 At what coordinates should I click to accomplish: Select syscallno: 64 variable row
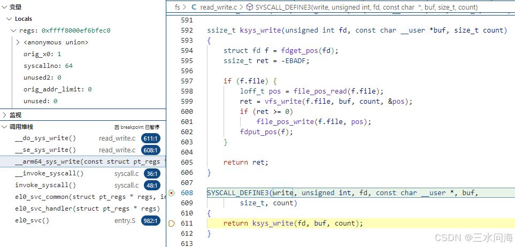click(x=83, y=66)
